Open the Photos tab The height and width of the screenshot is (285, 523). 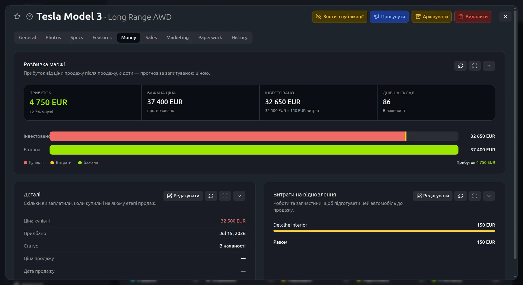point(53,37)
